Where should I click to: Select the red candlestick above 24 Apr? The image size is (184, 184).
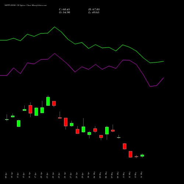(66, 122)
